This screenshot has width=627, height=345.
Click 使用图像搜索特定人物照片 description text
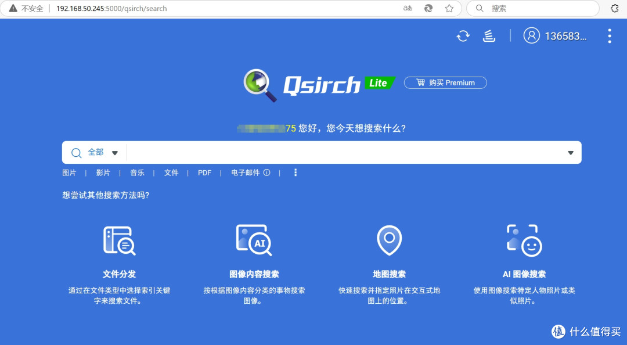[x=524, y=296]
